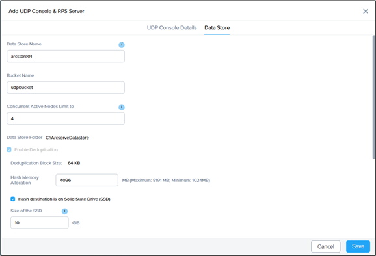Click the Maximum 8191 MB hint text
The image size is (376, 256).
pos(166,181)
